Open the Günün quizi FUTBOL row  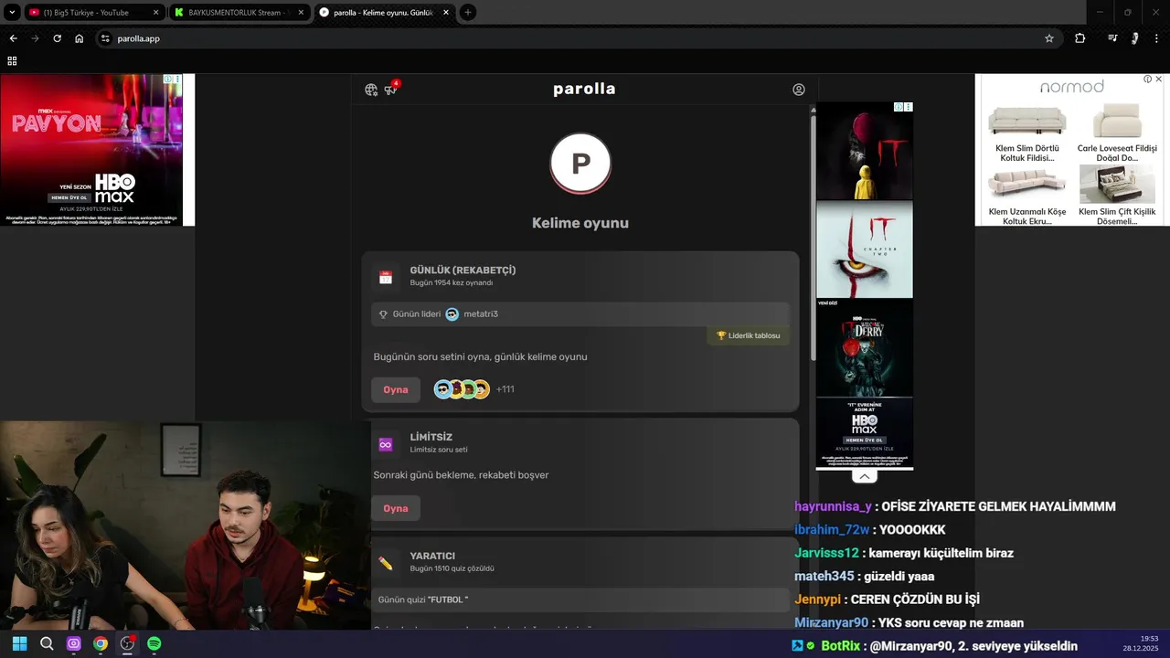pos(580,600)
